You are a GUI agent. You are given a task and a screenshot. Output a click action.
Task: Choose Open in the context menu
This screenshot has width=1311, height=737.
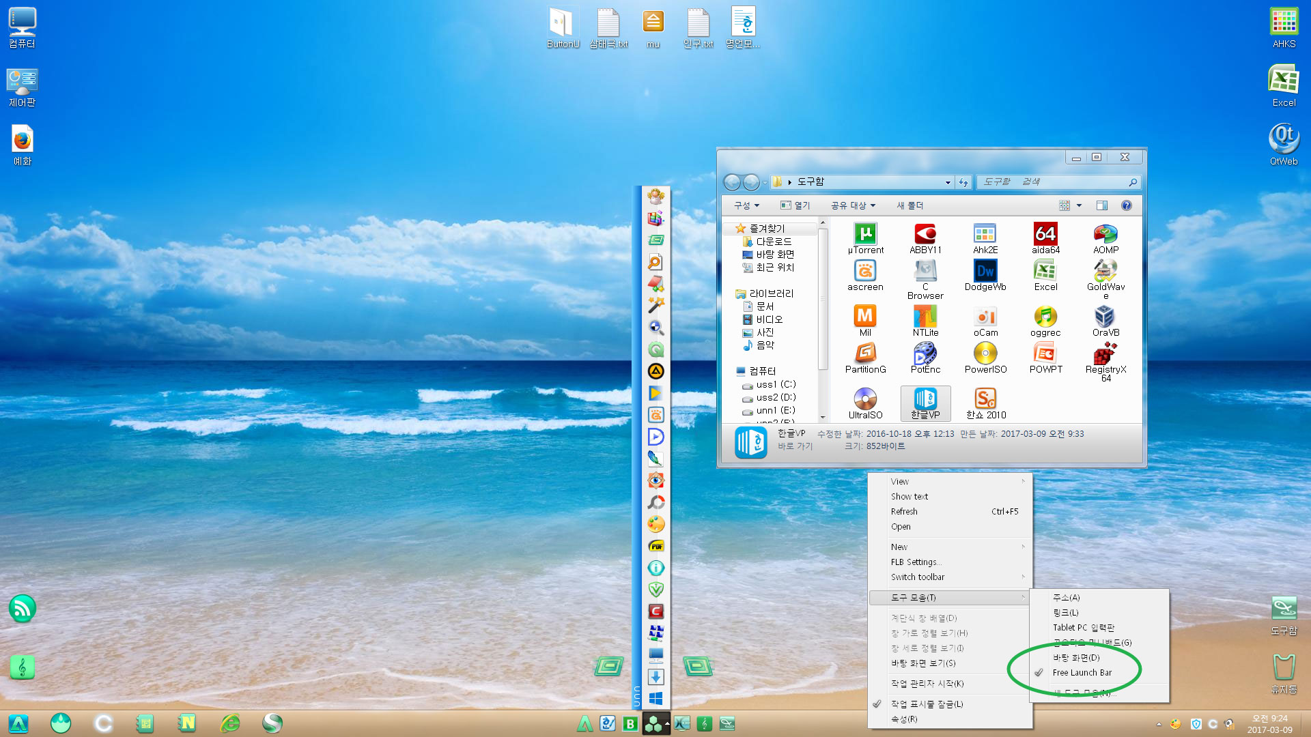click(x=950, y=527)
